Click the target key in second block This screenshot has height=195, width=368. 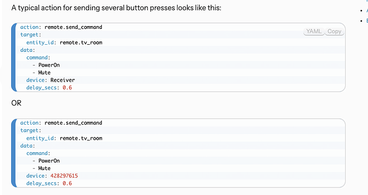[x=29, y=131]
